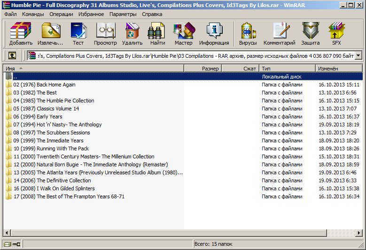
Task: Click the archive icon in the address bar
Action: click(32, 56)
